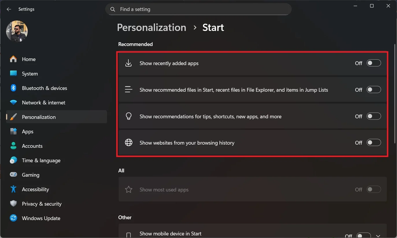397x238 pixels.
Task: Select the Windows Update icon
Action: 13,218
